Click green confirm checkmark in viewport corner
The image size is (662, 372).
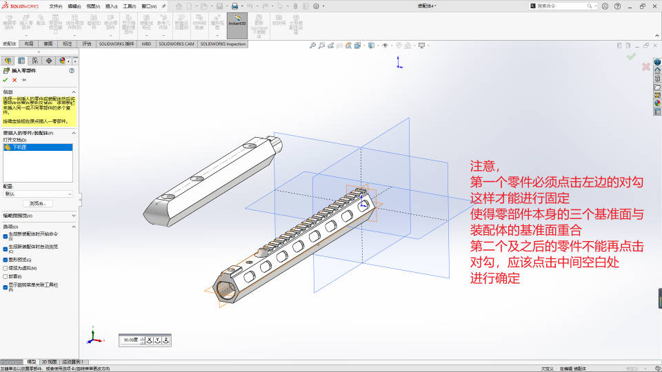pyautogui.click(x=631, y=56)
